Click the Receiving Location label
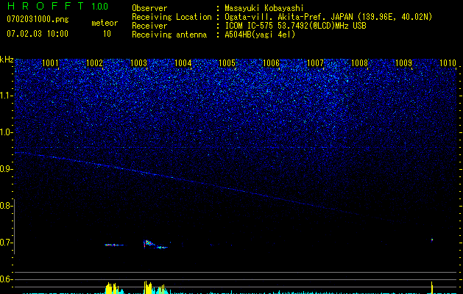This screenshot has width=463, height=294. (172, 17)
